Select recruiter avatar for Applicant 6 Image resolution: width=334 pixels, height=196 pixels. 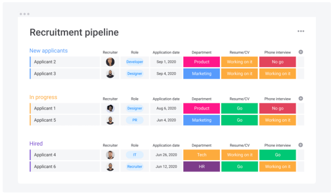(x=110, y=167)
